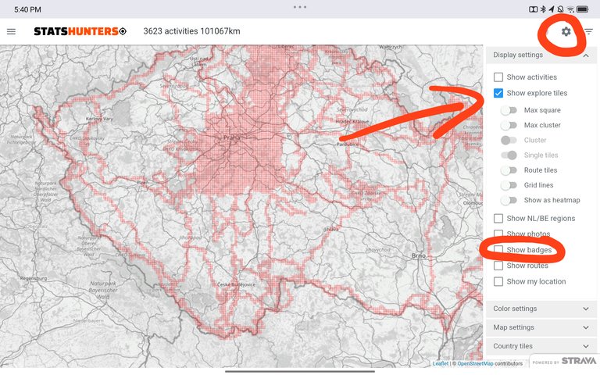Open the settings gear icon
This screenshot has width=600, height=375.
coord(566,31)
